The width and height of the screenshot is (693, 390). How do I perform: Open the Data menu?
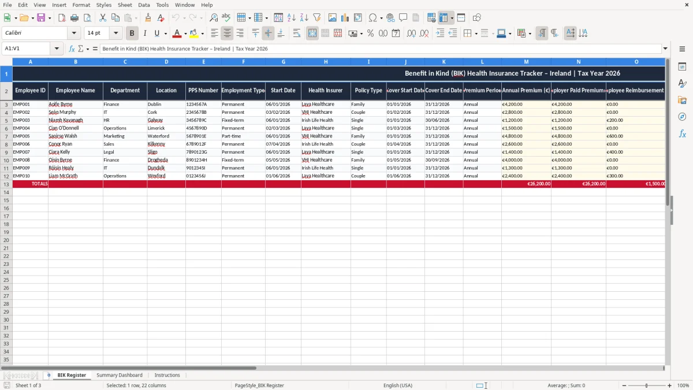(x=144, y=5)
